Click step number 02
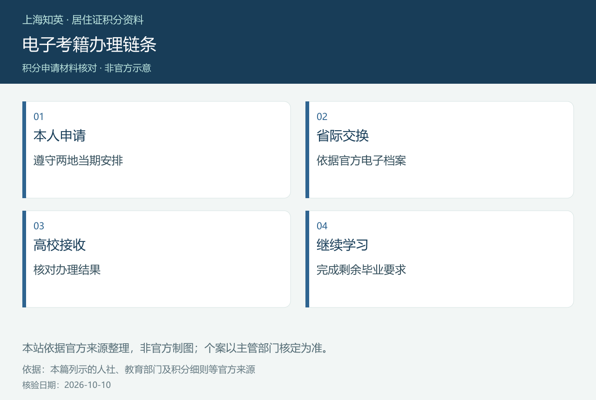This screenshot has width=596, height=400. coord(322,117)
